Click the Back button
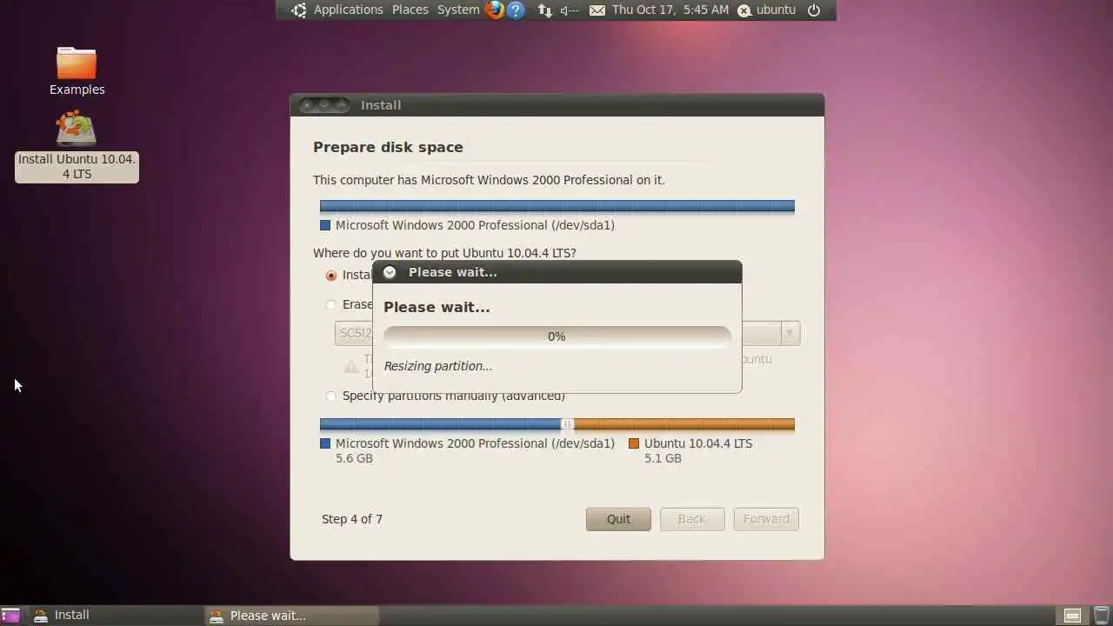 [x=692, y=519]
